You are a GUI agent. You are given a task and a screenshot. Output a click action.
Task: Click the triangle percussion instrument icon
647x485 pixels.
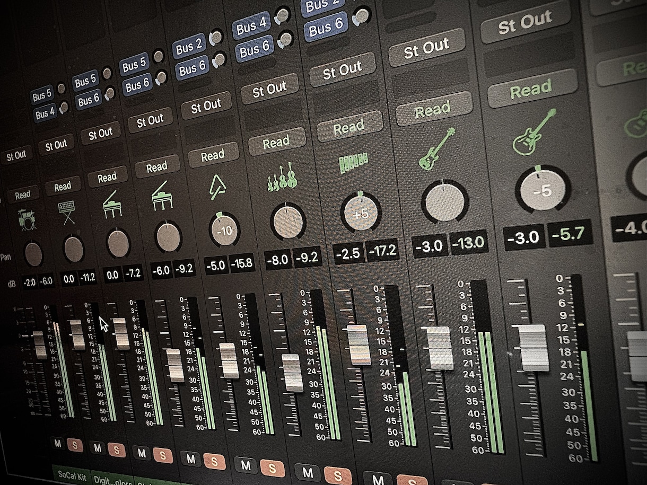coord(218,187)
